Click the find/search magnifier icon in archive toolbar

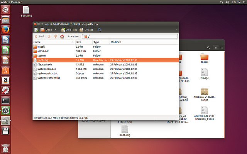tap(100, 30)
